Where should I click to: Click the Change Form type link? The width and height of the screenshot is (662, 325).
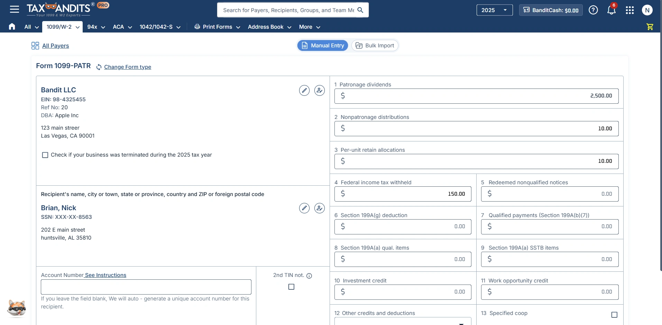tap(128, 67)
